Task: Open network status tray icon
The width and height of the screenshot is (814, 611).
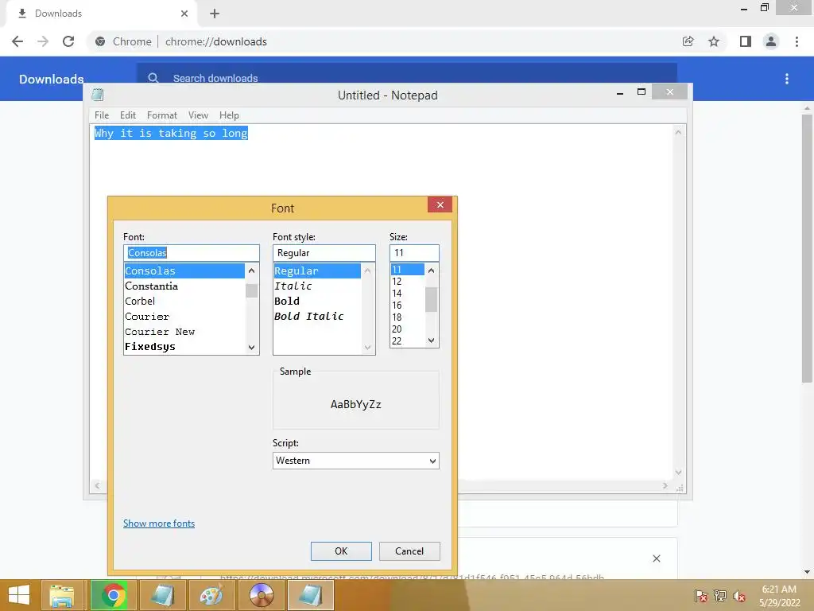Action: coord(720,596)
